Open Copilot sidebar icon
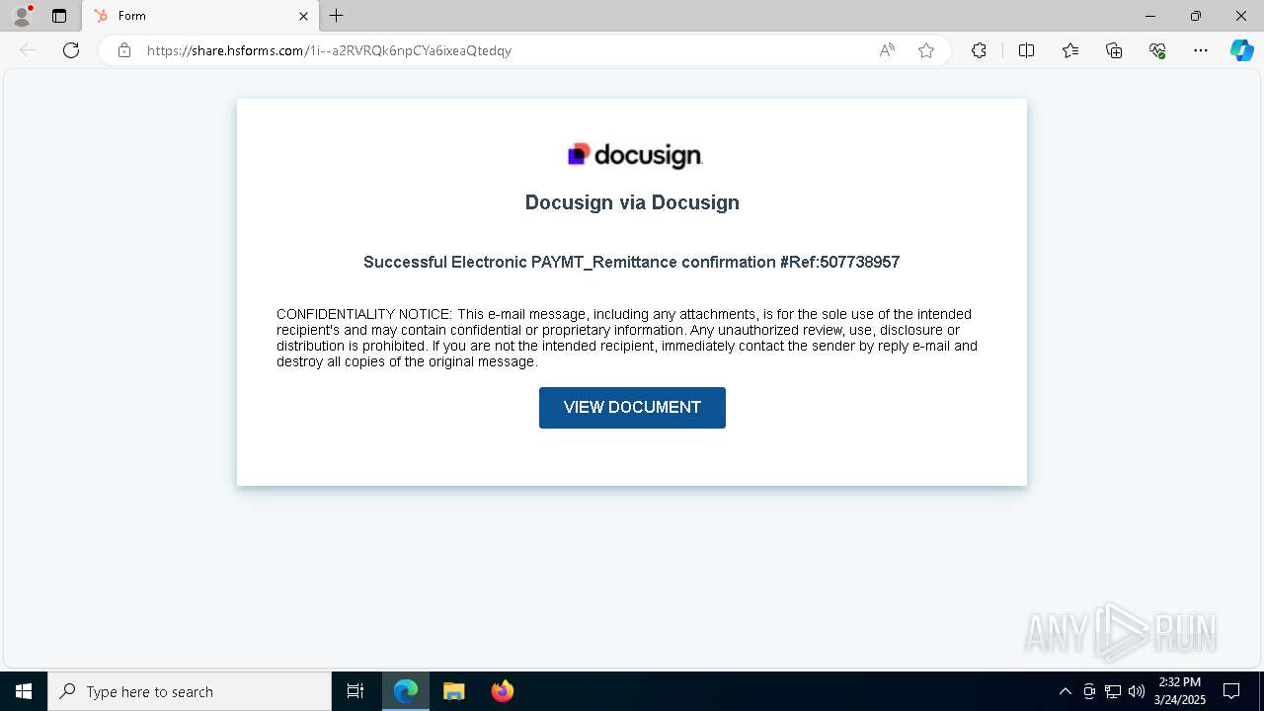This screenshot has width=1264, height=711. (1241, 50)
